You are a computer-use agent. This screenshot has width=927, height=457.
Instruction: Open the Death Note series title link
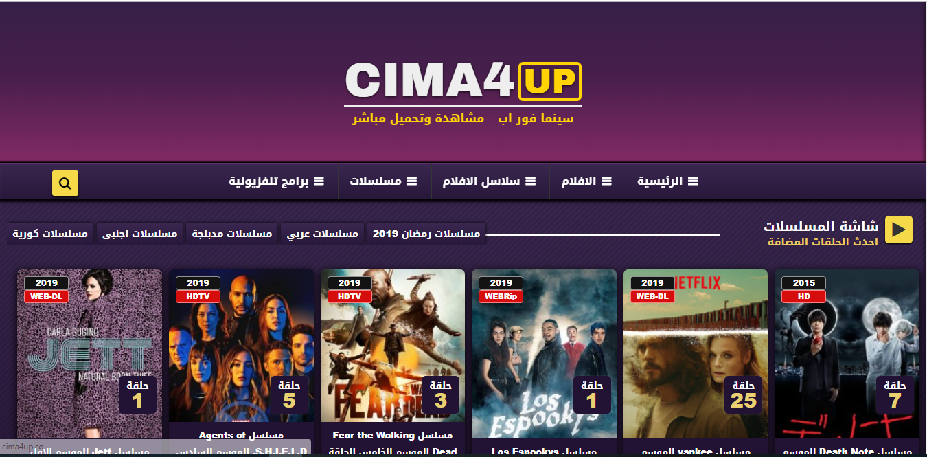(x=847, y=451)
